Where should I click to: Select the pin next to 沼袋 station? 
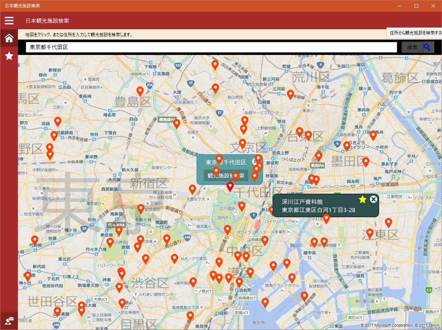58,121
